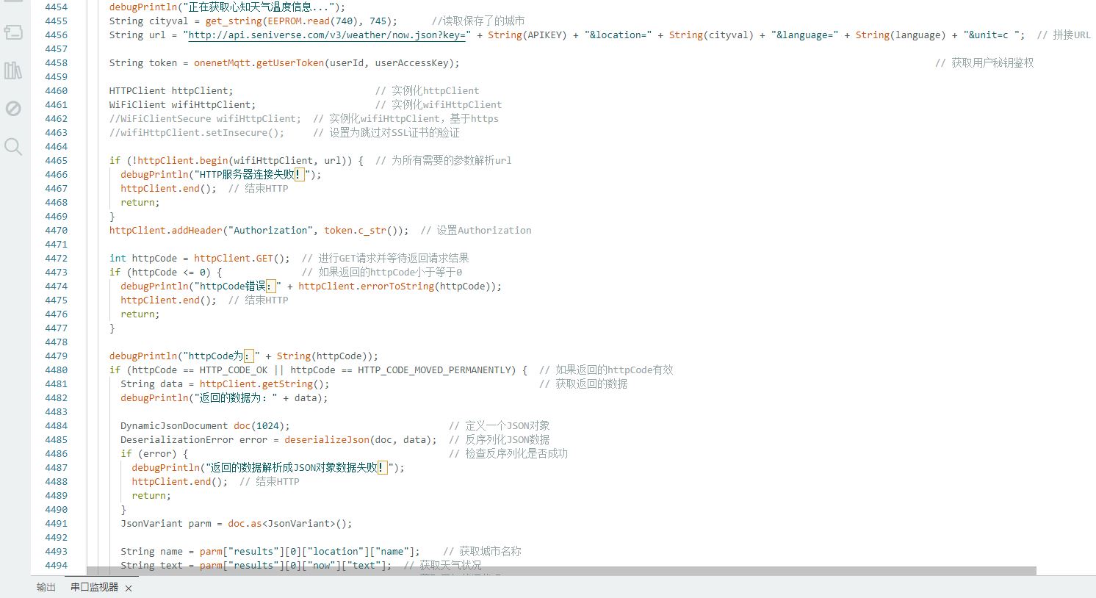Click 'DynamicJsonDocument doc(1024);' line
This screenshot has width=1096, height=598.
(x=205, y=425)
